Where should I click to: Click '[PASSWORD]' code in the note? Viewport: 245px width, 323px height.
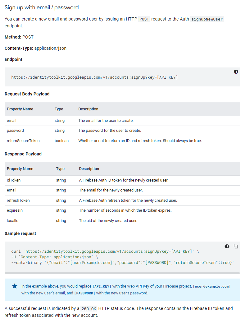pyautogui.click(x=84, y=293)
